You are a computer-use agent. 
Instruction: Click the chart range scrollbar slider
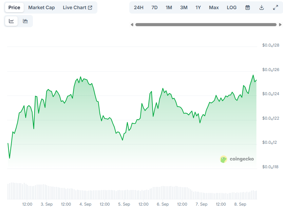(x=206, y=24)
